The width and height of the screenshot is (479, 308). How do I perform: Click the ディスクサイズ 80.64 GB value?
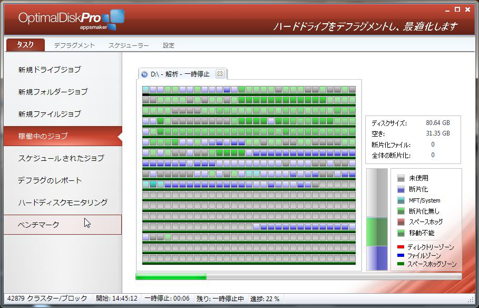(438, 123)
